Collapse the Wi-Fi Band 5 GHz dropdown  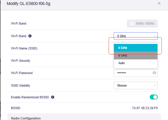tap(136, 36)
